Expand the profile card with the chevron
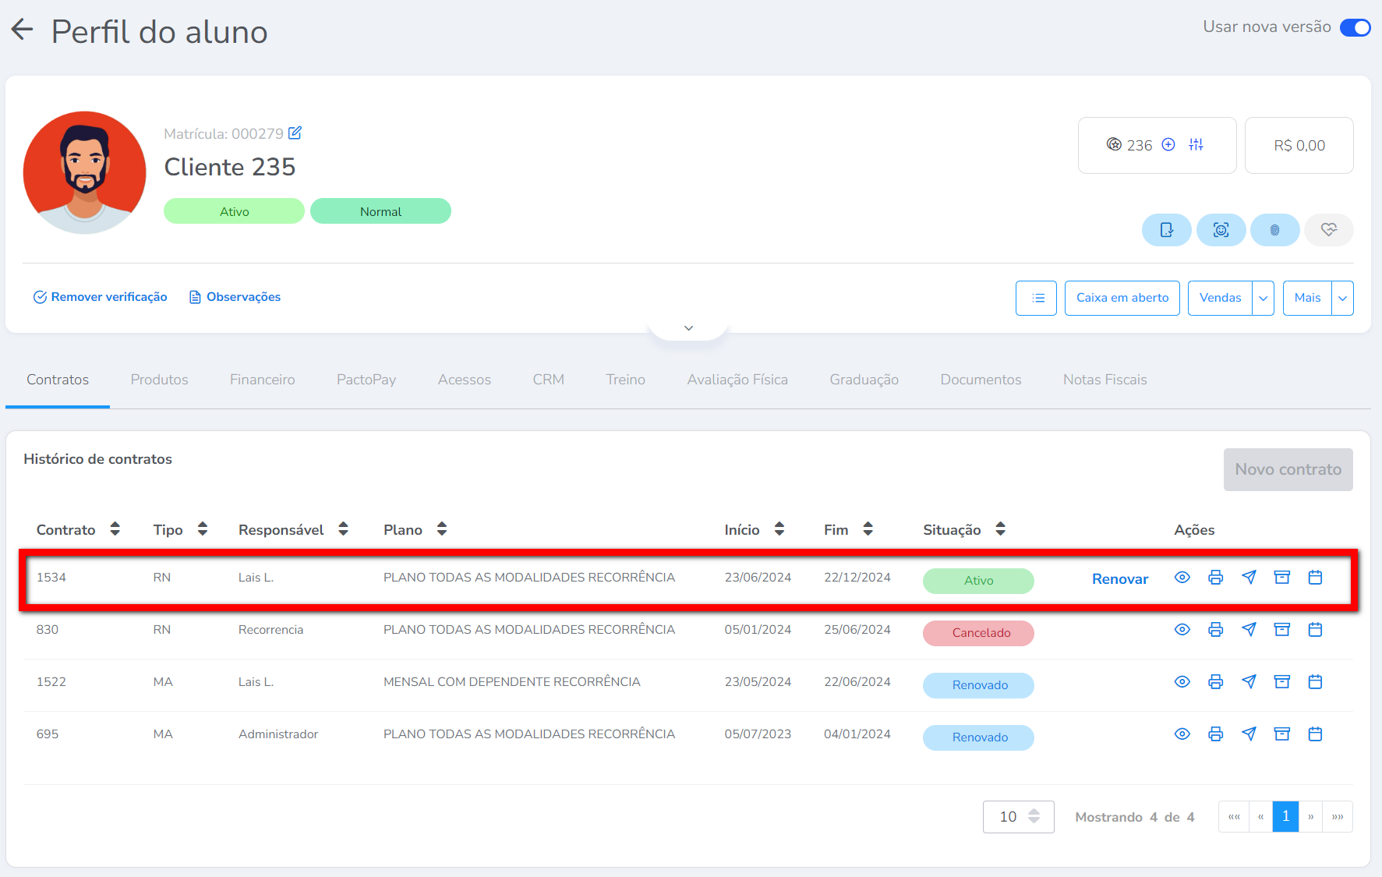The width and height of the screenshot is (1382, 877). coord(688,328)
